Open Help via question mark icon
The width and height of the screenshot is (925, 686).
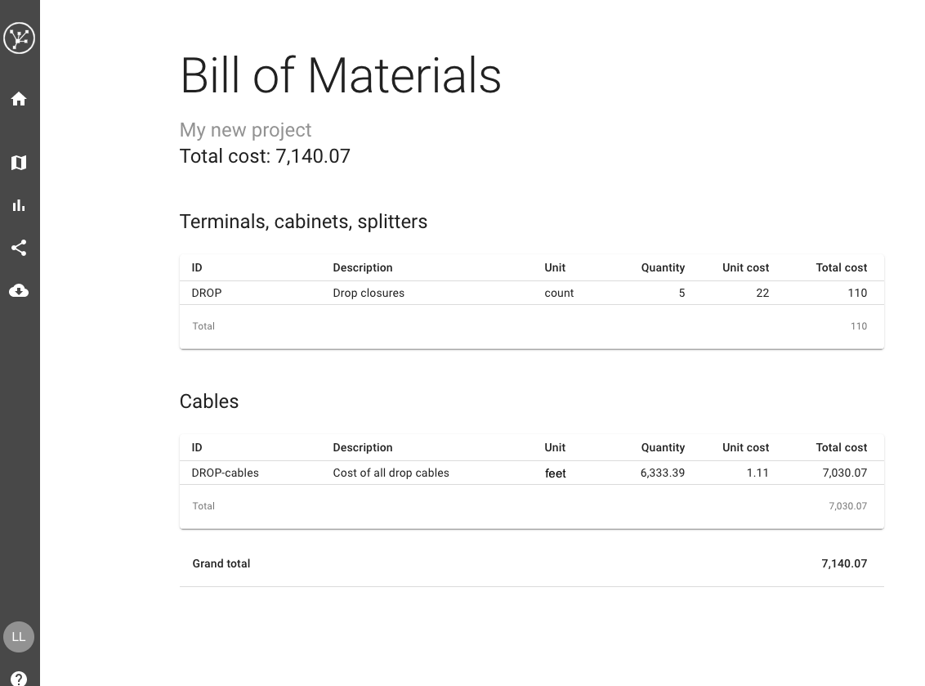[x=19, y=679]
